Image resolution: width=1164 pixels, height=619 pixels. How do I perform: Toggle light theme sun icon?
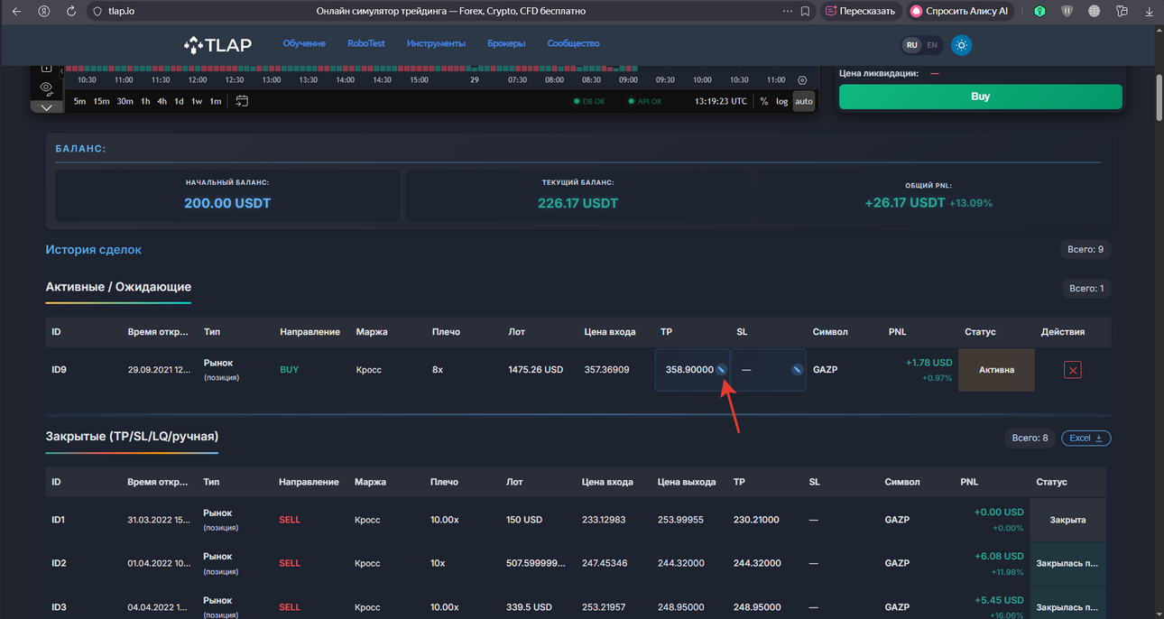point(962,45)
